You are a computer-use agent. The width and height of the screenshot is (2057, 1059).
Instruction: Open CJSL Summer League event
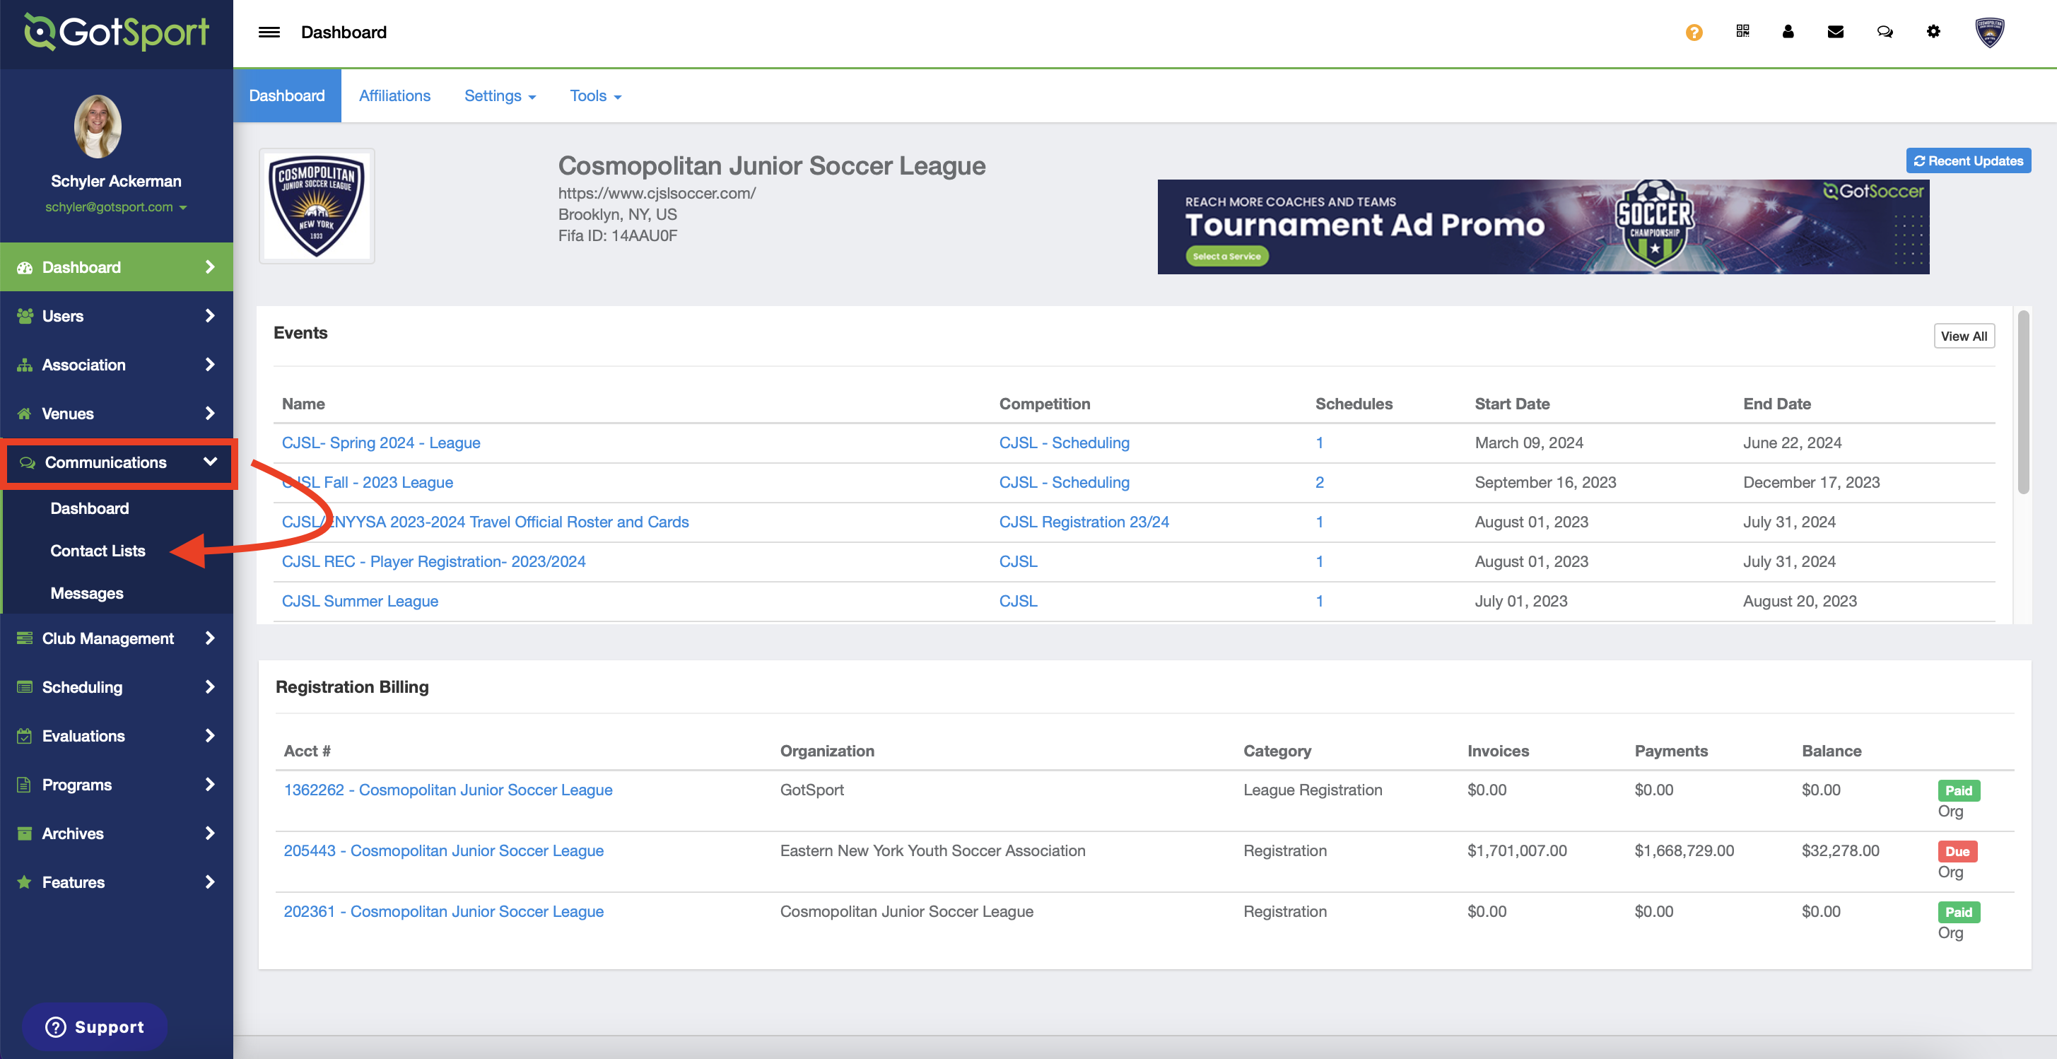coord(359,601)
